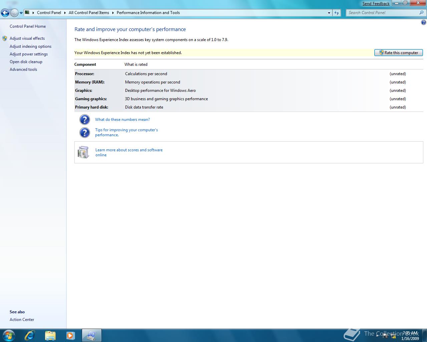Expand arrow after Control Panel breadcrumb
427x342 pixels.
click(65, 13)
